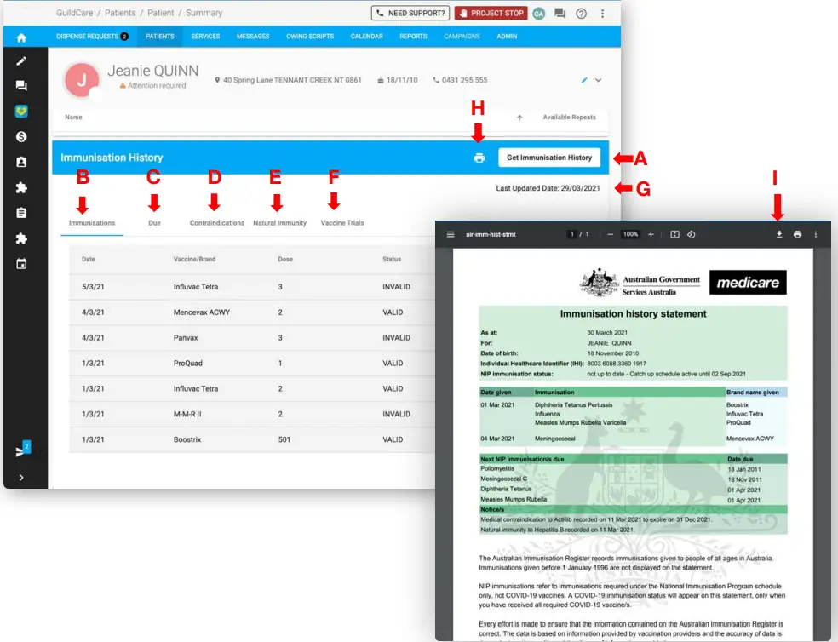This screenshot has height=642, width=838.
Task: Print the Immunisation History section
Action: pyautogui.click(x=479, y=158)
